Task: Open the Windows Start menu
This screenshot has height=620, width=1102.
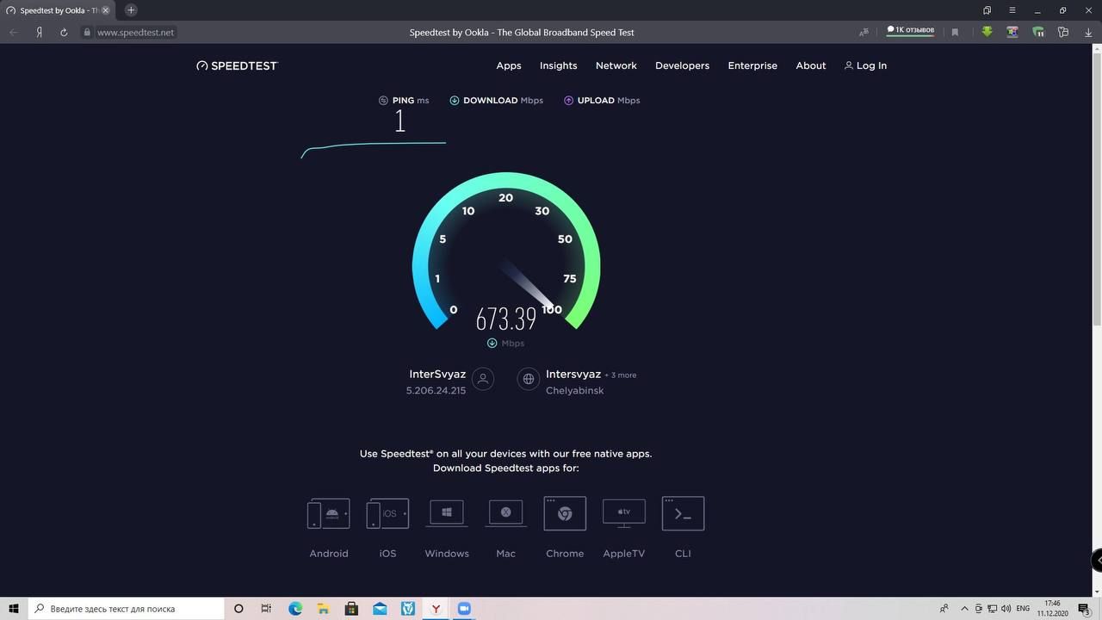Action: (x=14, y=608)
